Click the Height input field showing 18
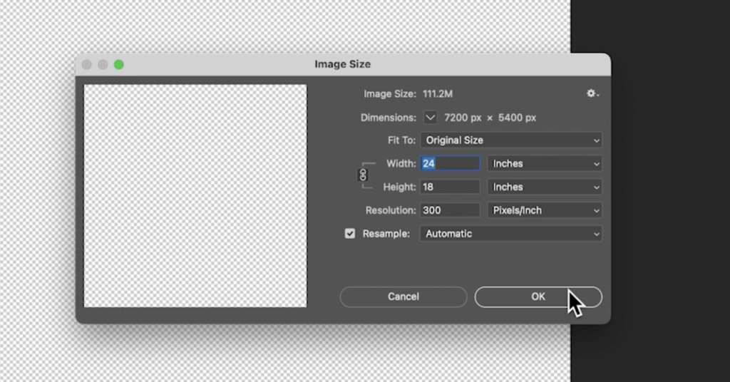Image resolution: width=730 pixels, height=382 pixels. coord(450,187)
